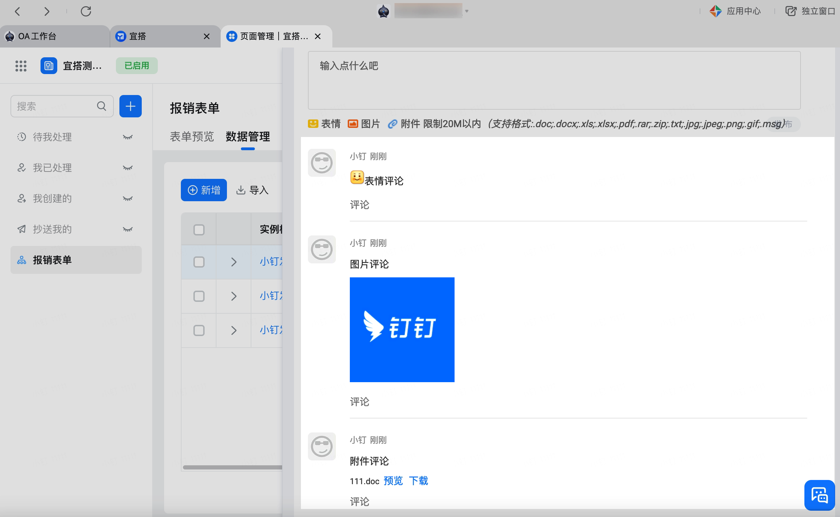Expand the second table row chevron
This screenshot has width=840, height=517.
234,296
